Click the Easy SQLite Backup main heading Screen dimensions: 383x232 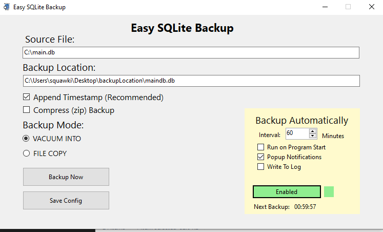pos(182,28)
